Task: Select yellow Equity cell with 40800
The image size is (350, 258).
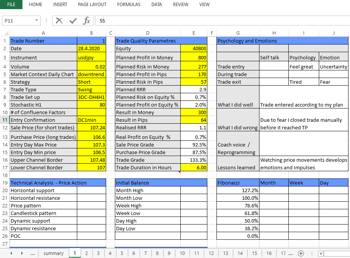Action: click(194, 48)
